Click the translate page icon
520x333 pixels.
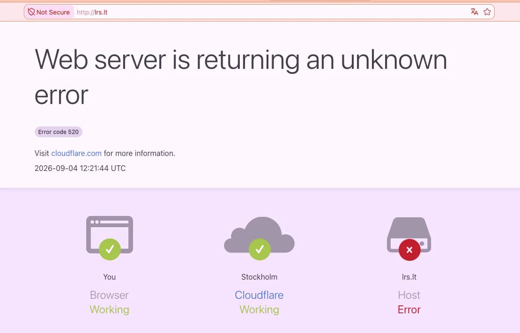click(x=474, y=12)
